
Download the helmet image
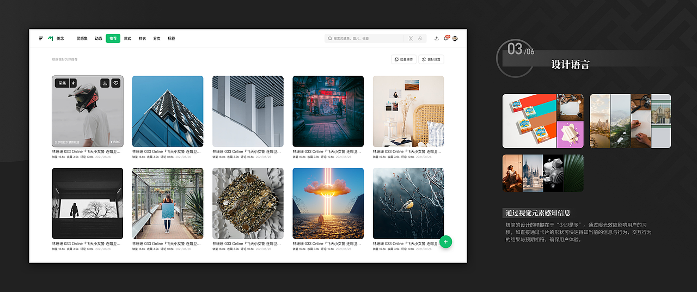(x=105, y=83)
